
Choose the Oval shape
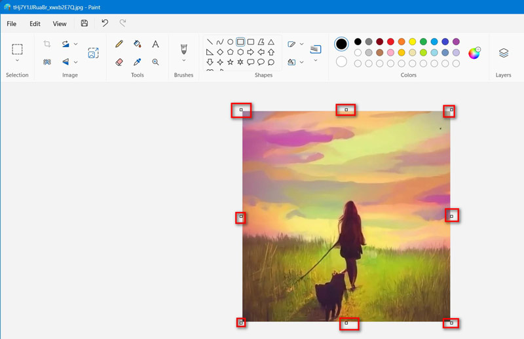(231, 42)
